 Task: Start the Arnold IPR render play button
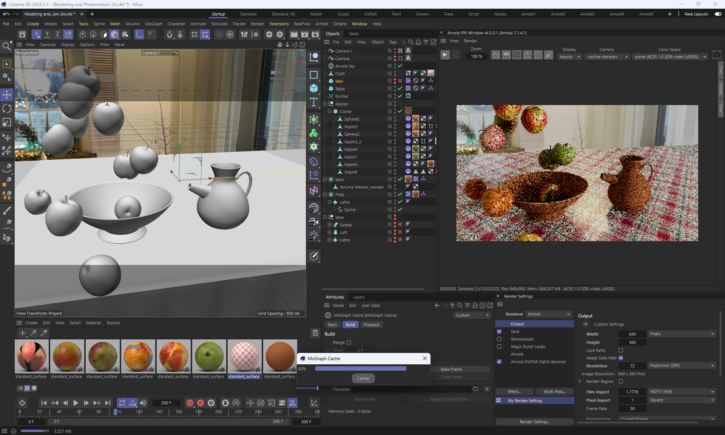445,55
